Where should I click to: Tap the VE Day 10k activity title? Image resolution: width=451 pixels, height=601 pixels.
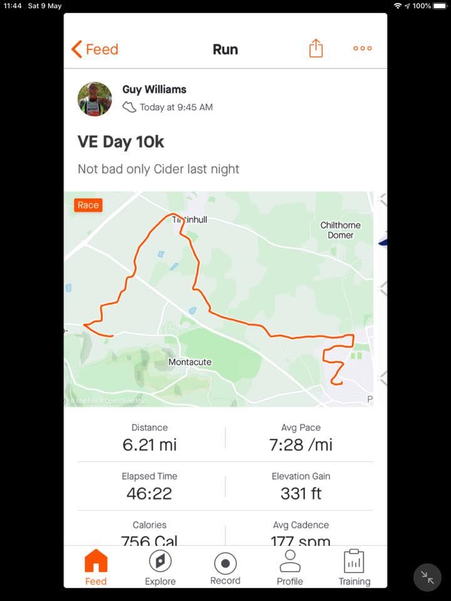click(x=121, y=142)
